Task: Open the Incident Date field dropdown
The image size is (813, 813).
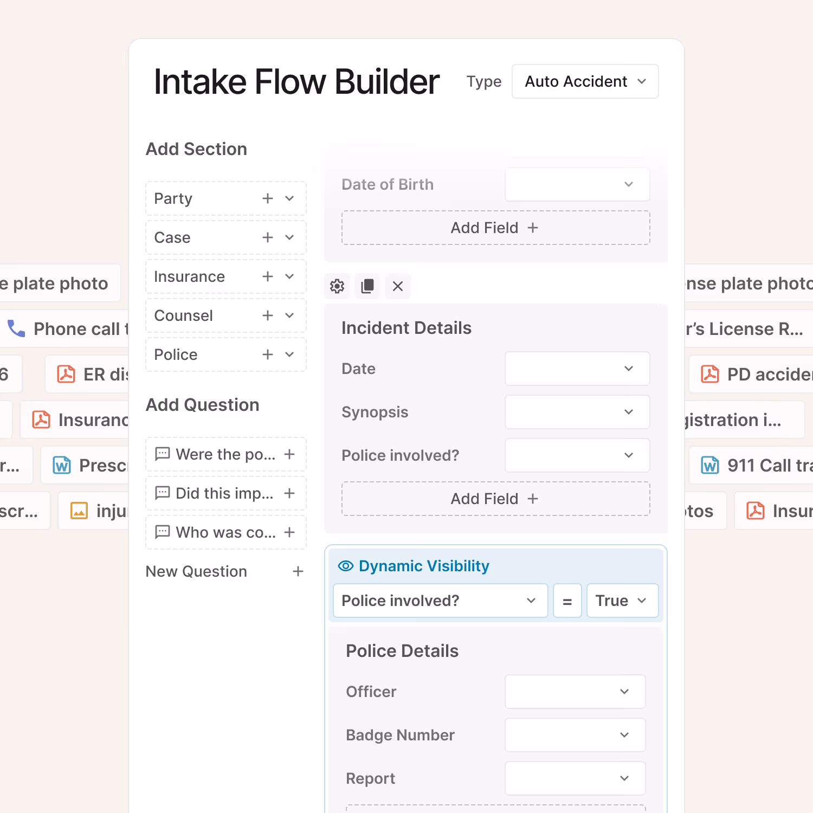Action: pos(577,369)
